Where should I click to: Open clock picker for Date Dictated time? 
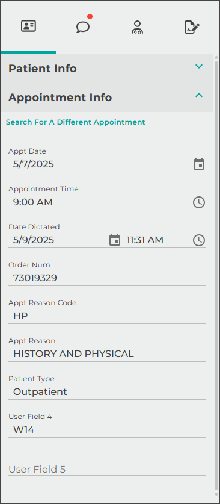[x=199, y=240]
